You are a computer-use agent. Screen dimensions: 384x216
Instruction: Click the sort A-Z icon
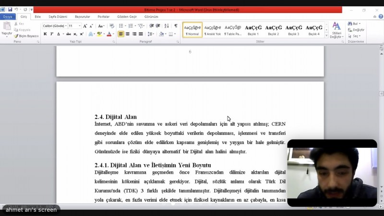167,26
